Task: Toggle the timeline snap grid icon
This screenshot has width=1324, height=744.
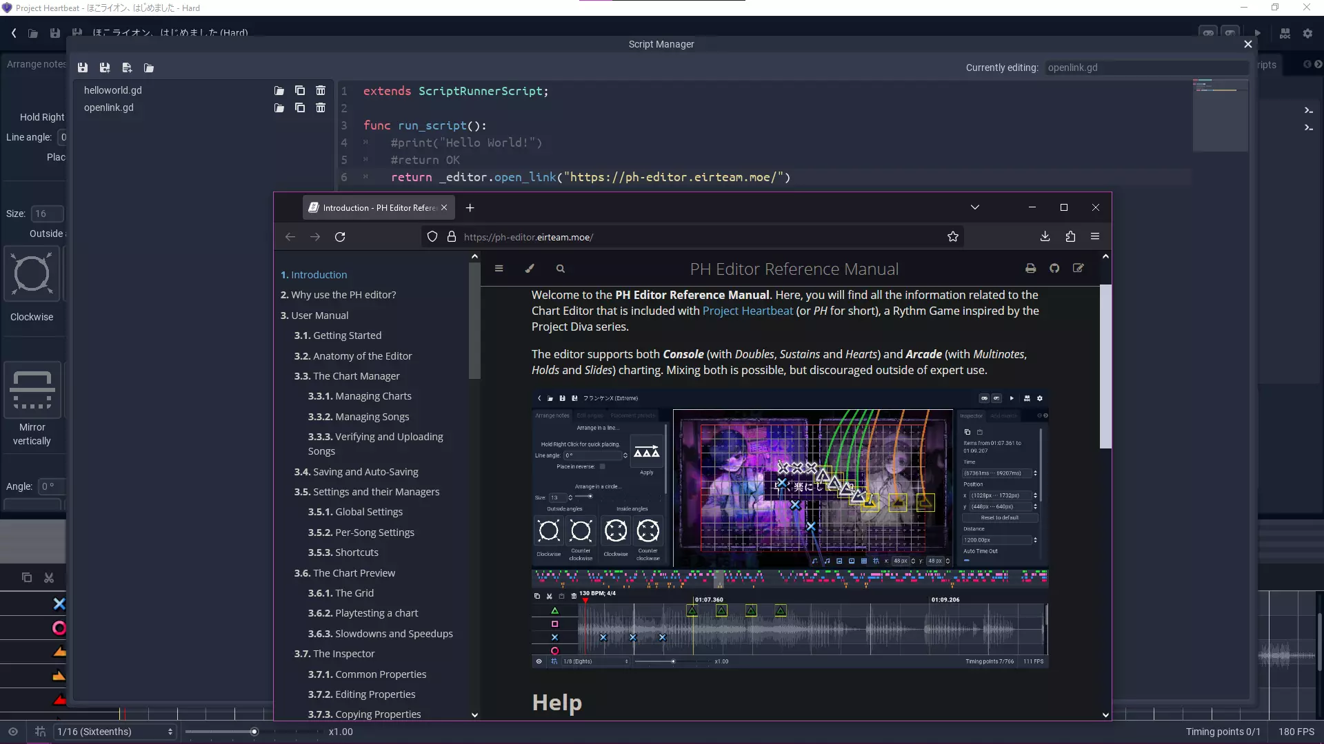Action: point(40,732)
